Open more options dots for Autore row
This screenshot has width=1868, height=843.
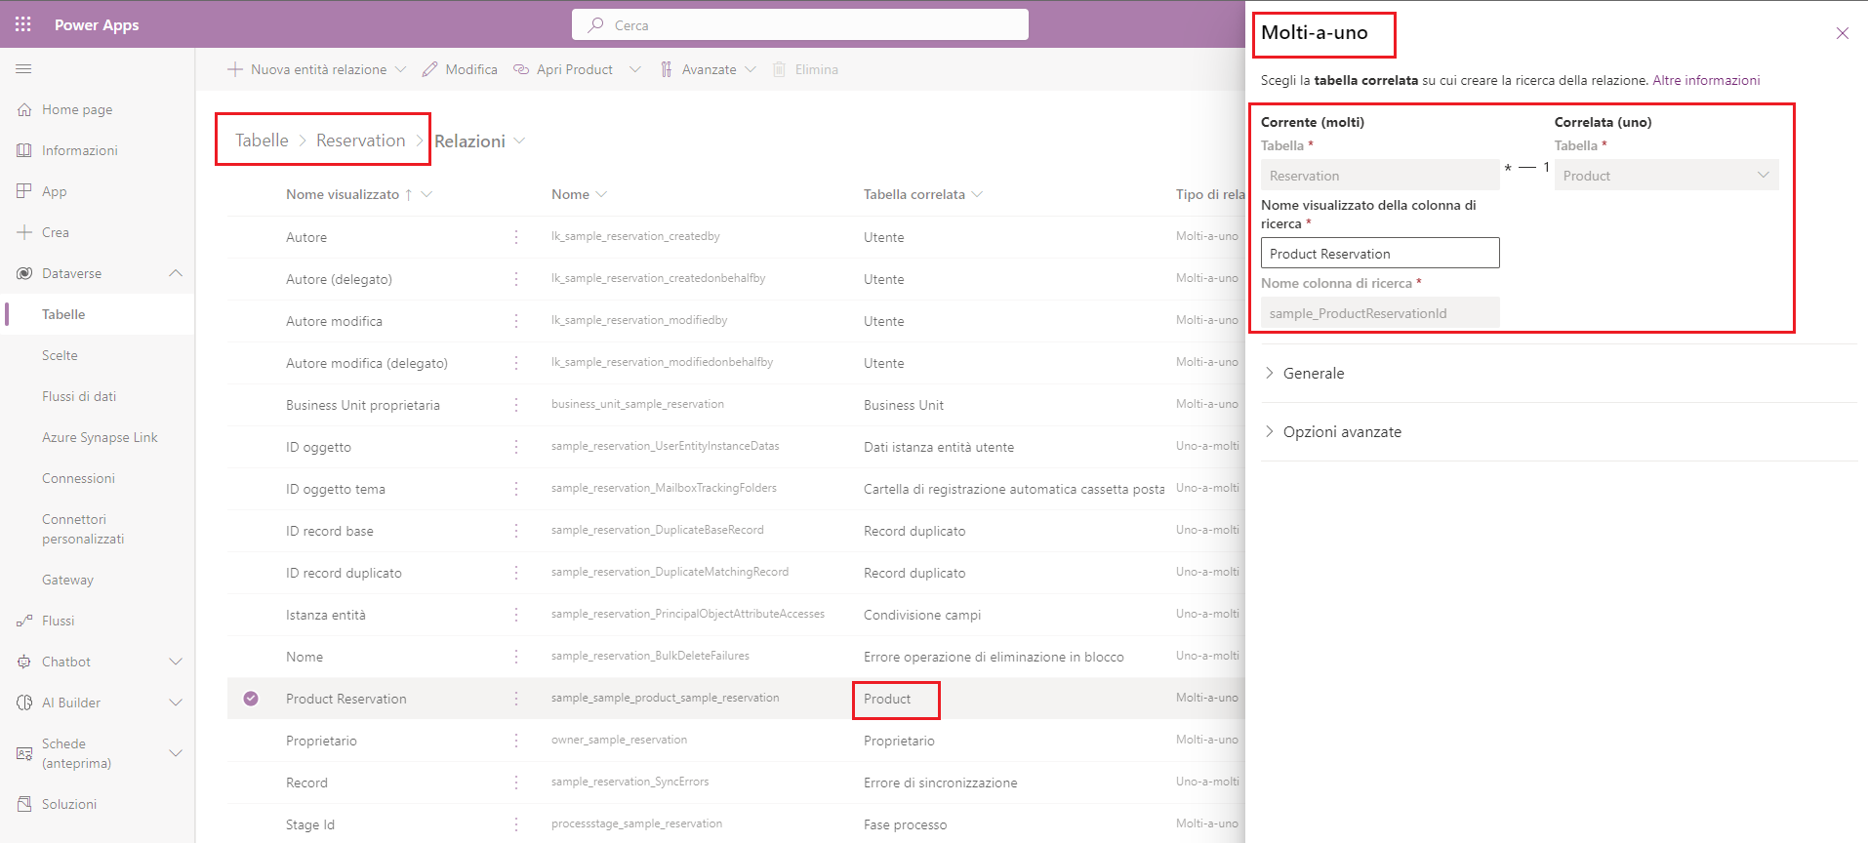(x=516, y=237)
